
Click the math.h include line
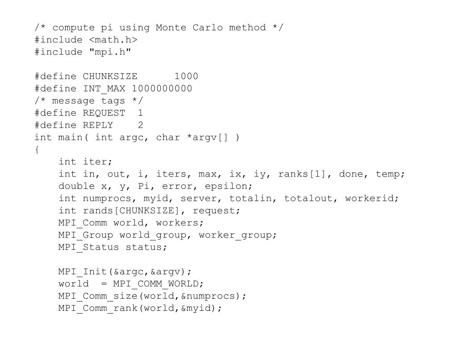click(86, 40)
